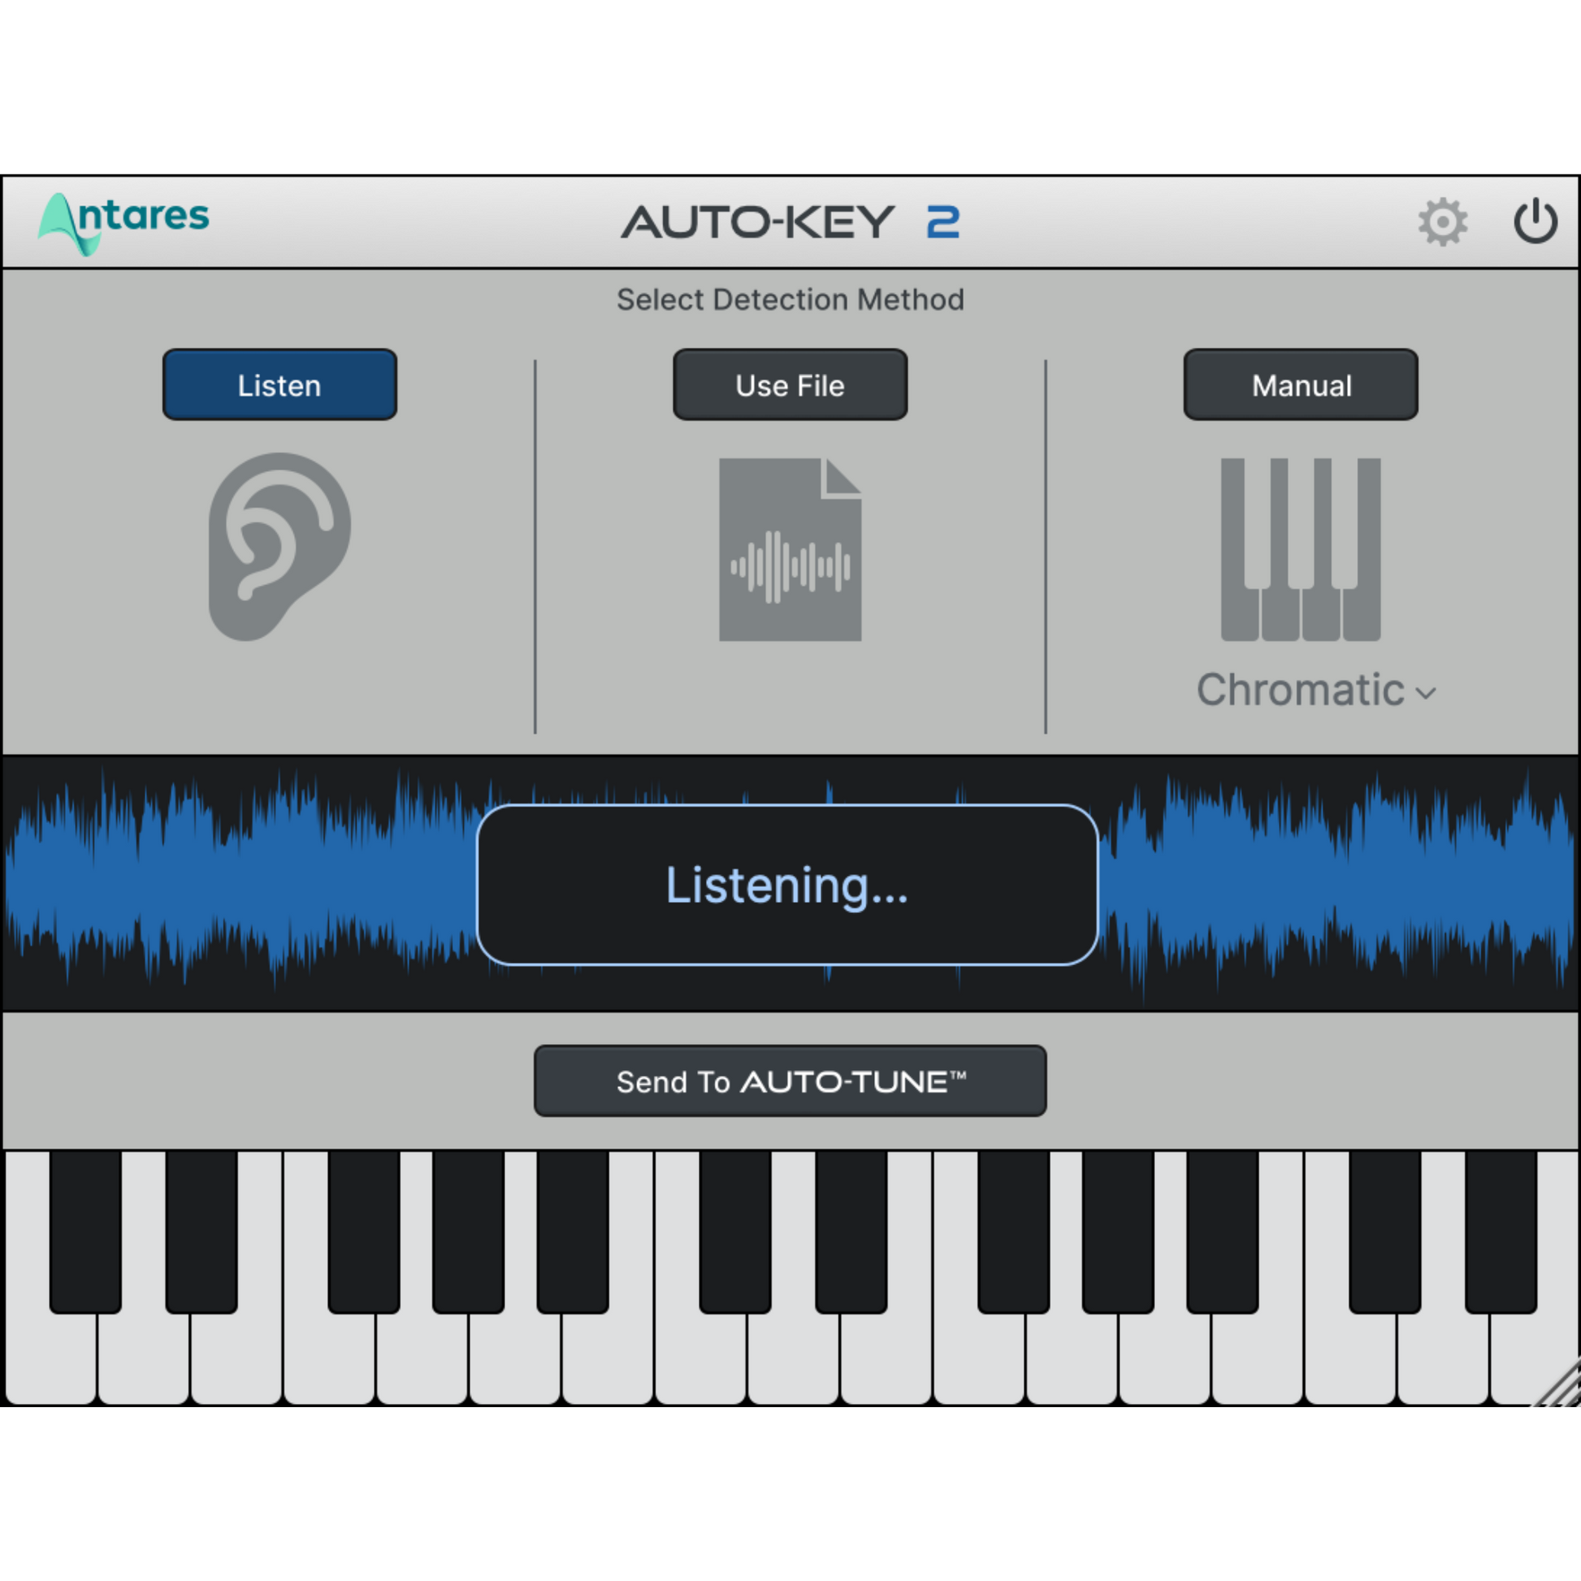Click the blue waveform progress display
The image size is (1581, 1581).
point(245,884)
